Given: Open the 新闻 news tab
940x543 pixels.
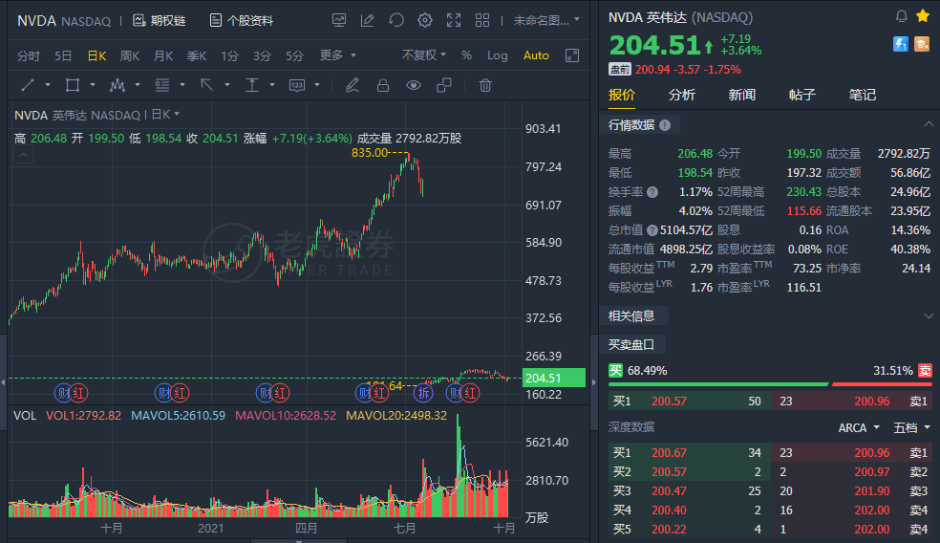Looking at the screenshot, I should 741,95.
